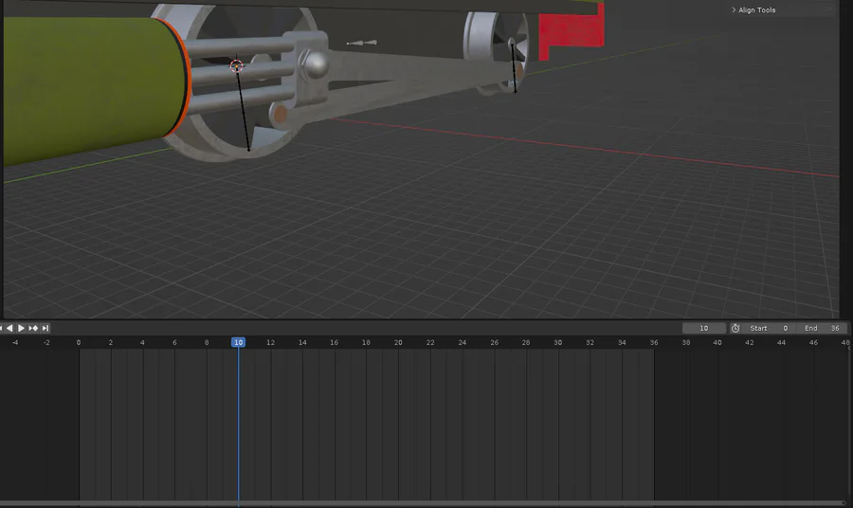
Task: Click the 3D cursor in the viewport
Action: click(x=236, y=65)
